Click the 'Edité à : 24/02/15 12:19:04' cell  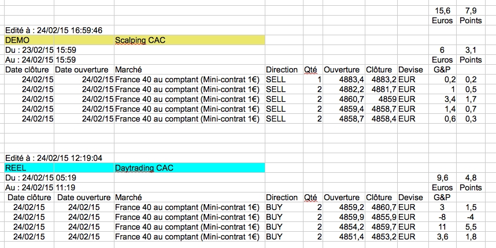[46, 158]
